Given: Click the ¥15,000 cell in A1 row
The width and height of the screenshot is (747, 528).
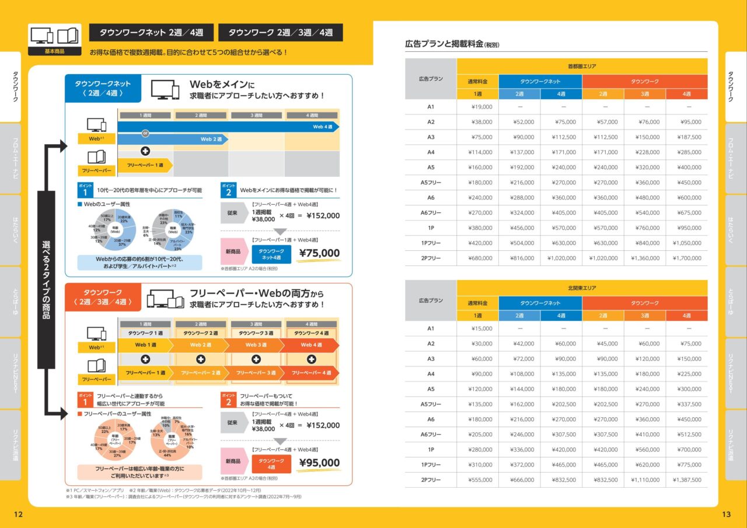Looking at the screenshot, I should 477,329.
